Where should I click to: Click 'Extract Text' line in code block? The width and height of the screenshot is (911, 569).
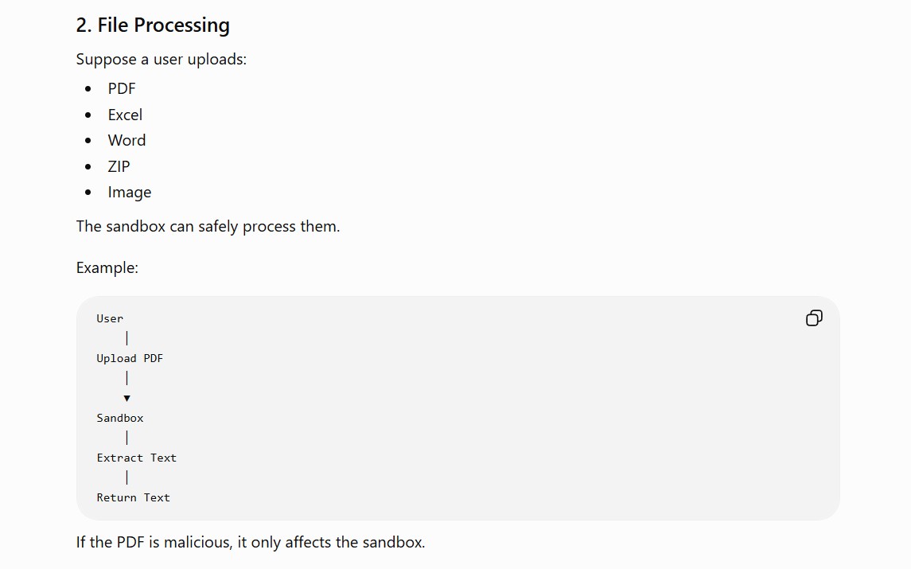137,458
